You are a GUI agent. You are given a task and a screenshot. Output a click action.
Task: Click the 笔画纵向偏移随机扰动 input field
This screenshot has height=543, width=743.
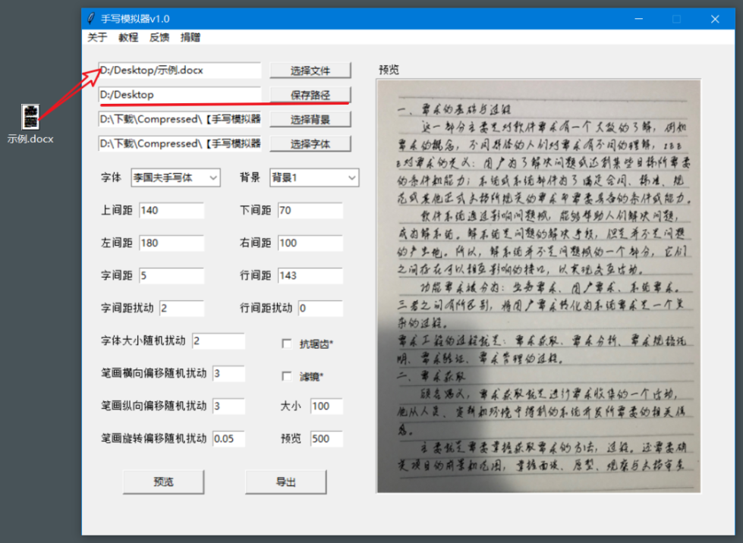(229, 406)
